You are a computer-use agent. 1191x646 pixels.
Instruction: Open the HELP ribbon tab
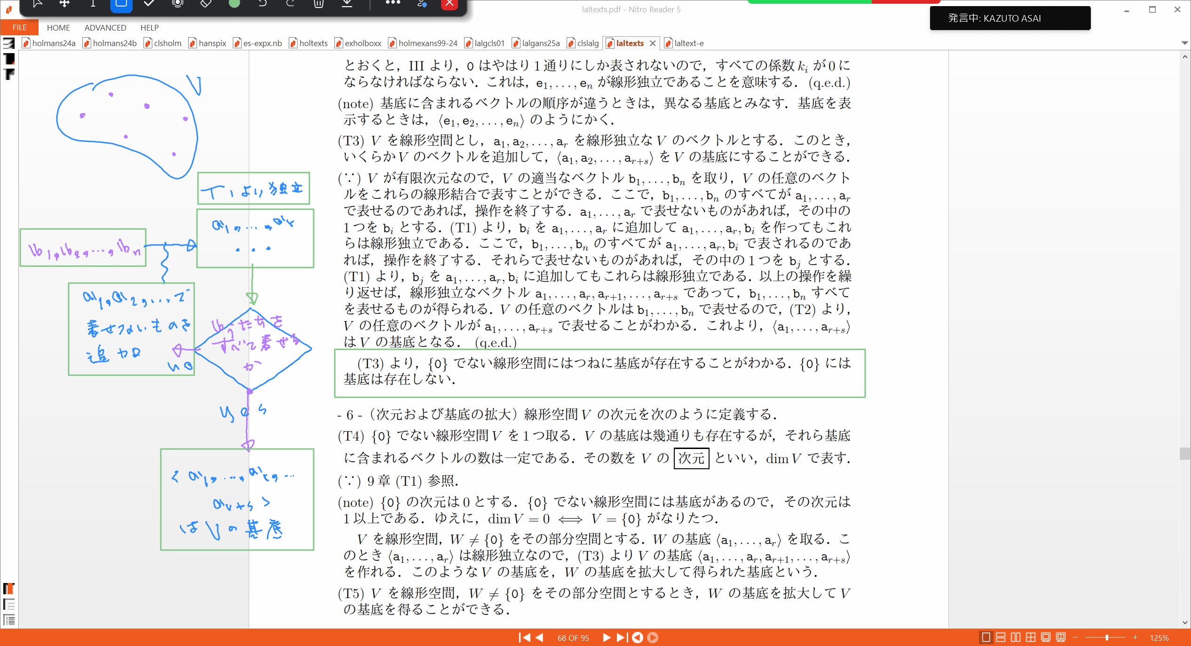point(150,28)
